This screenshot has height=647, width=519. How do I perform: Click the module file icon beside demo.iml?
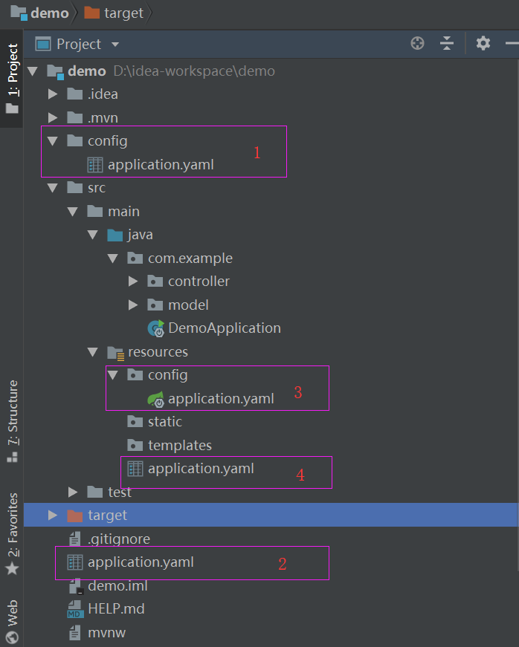pos(74,586)
